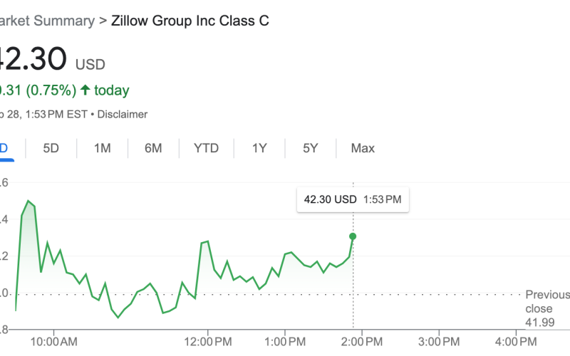
Task: Open the 5Y chart view
Action: [x=310, y=148]
